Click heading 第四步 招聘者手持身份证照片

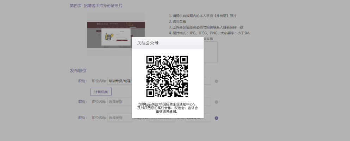point(96,6)
